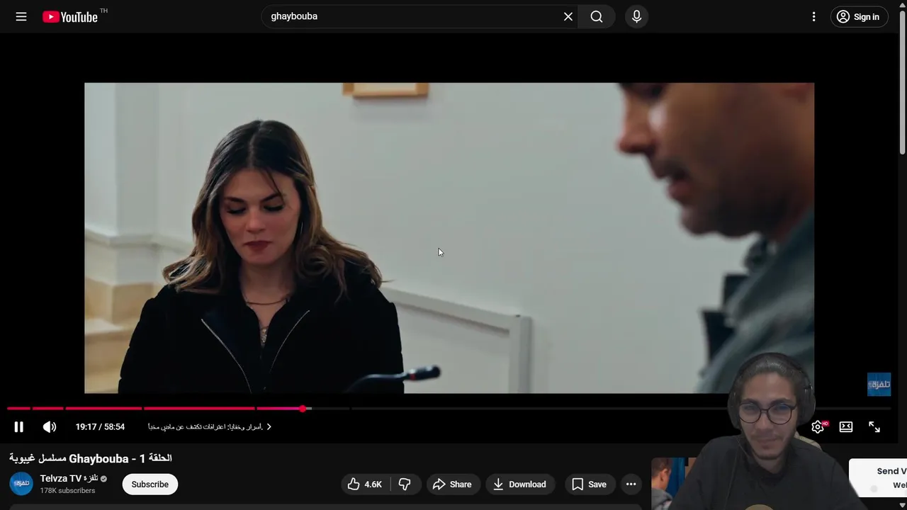Click the Send popup at bottom right
The image size is (907, 510).
pos(879,478)
